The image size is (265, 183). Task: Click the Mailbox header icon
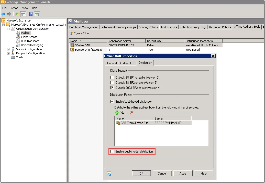tap(71, 21)
